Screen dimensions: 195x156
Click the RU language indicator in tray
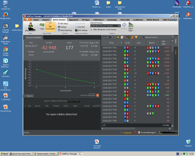[177, 154]
